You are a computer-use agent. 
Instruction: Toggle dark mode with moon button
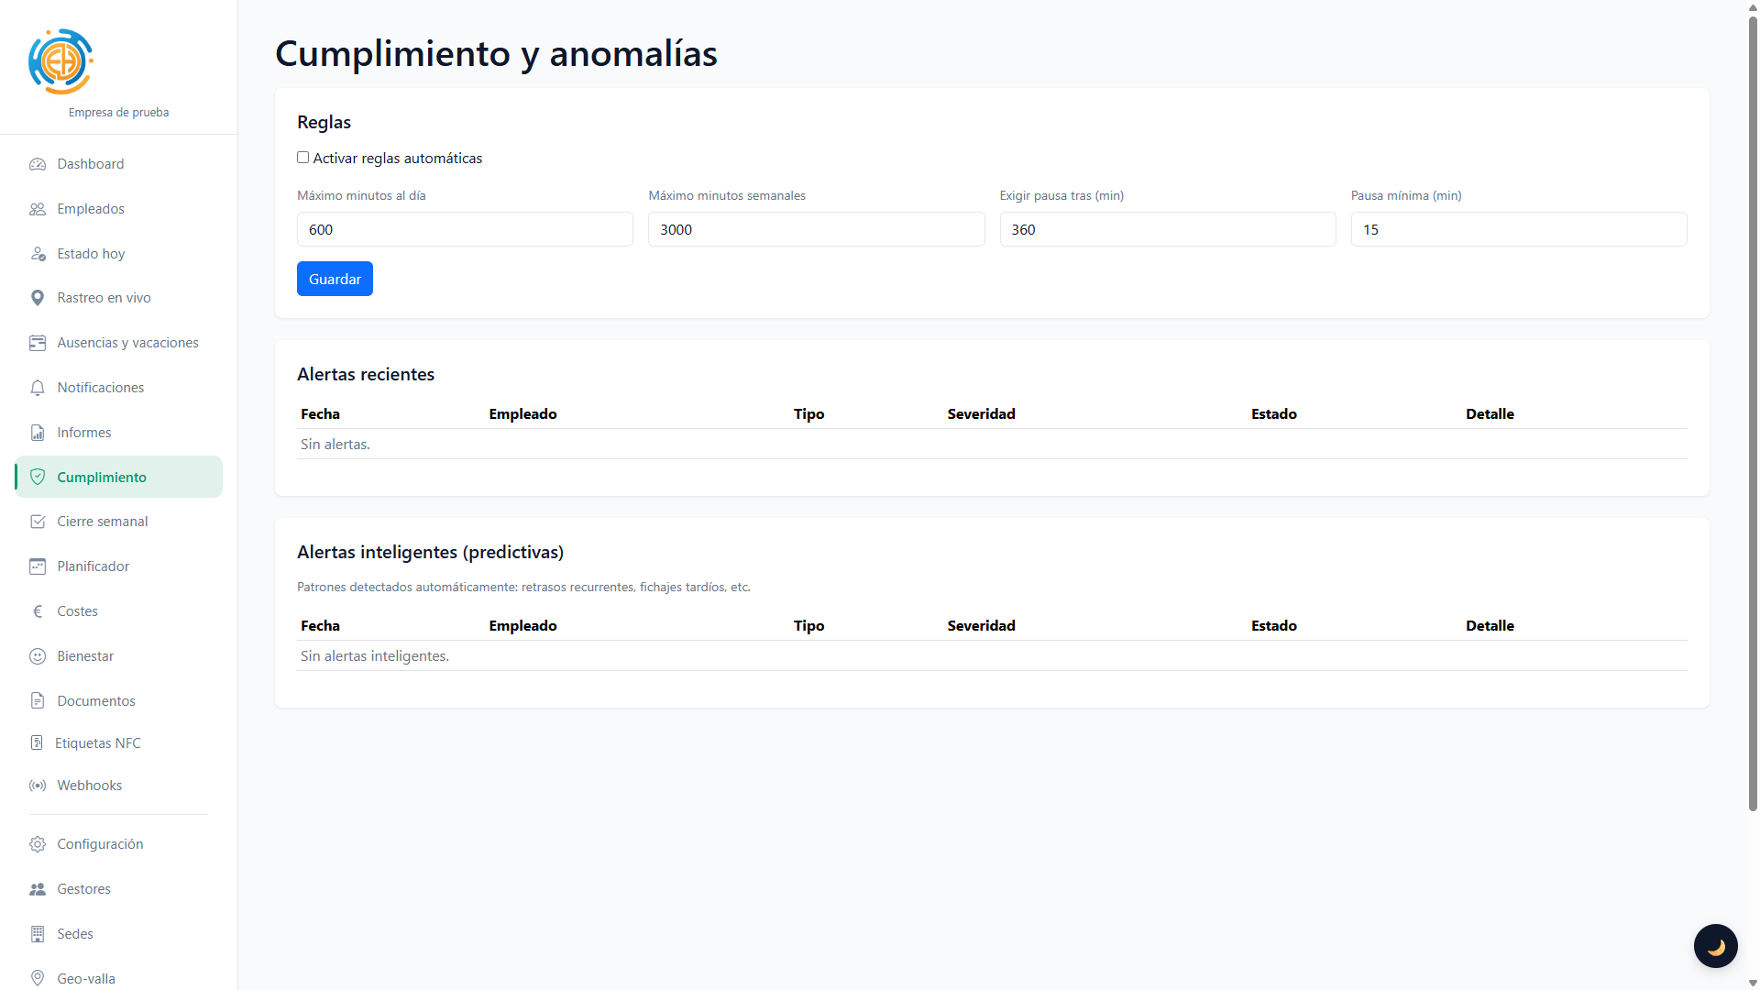pyautogui.click(x=1715, y=946)
